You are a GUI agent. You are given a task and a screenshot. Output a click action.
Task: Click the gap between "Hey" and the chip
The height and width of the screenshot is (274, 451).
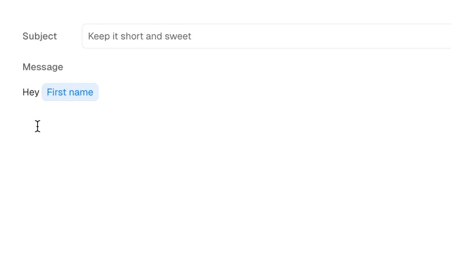point(41,92)
